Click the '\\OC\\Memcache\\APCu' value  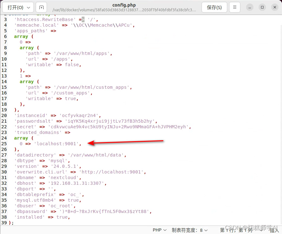[101, 25]
